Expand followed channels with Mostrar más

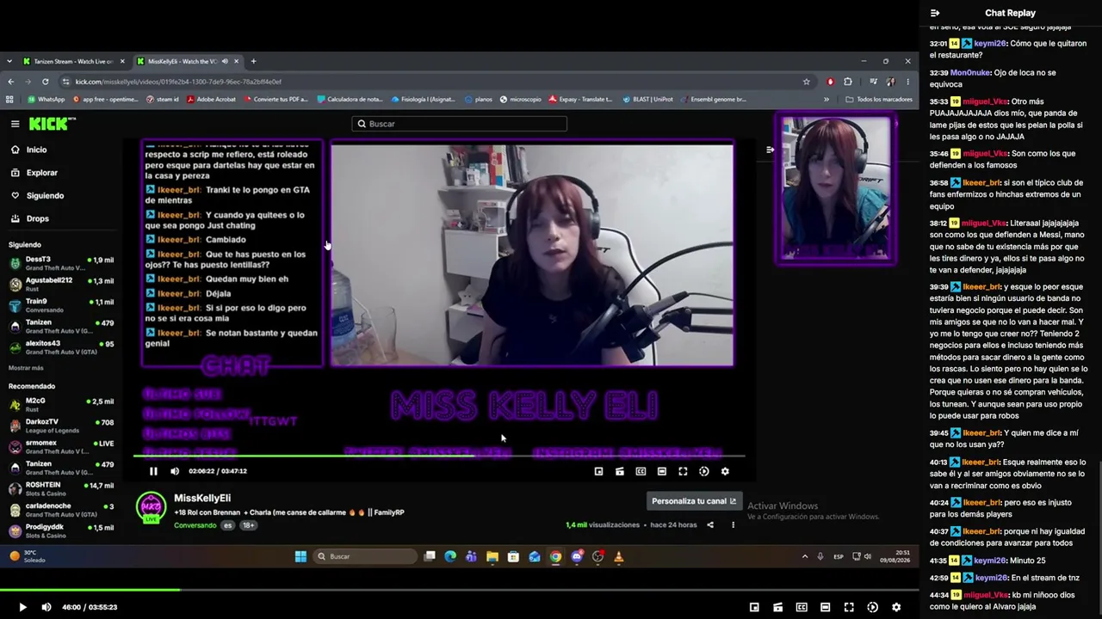point(26,368)
